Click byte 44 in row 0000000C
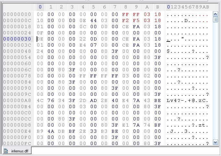 pos(94,20)
